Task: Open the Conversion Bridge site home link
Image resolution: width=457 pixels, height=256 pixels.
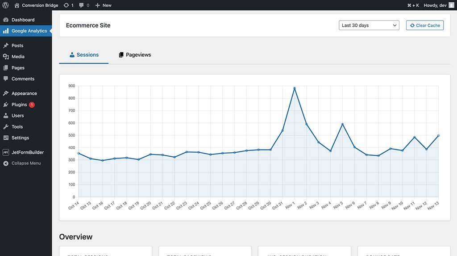Action: click(36, 5)
